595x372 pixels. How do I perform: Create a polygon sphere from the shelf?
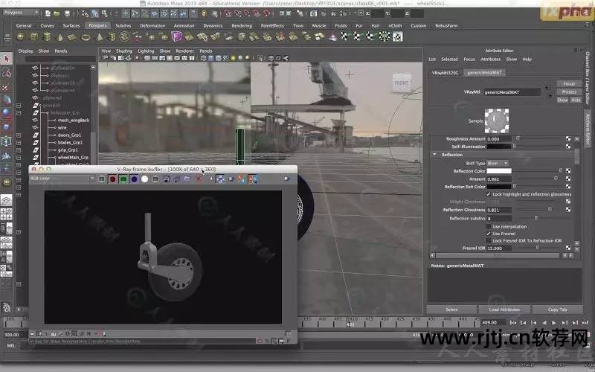tap(21, 36)
